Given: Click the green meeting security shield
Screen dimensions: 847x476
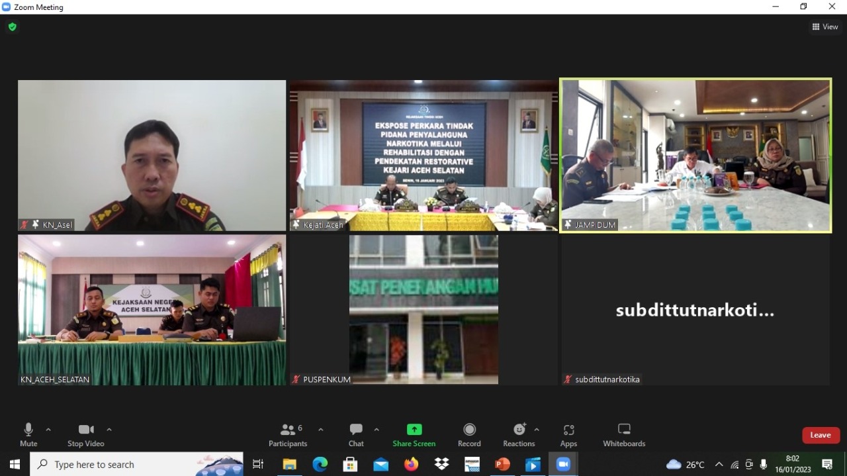Looking at the screenshot, I should pyautogui.click(x=12, y=27).
